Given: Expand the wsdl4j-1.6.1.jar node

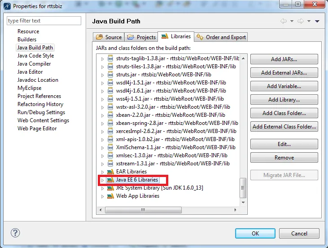Looking at the screenshot, I should click(x=102, y=91).
